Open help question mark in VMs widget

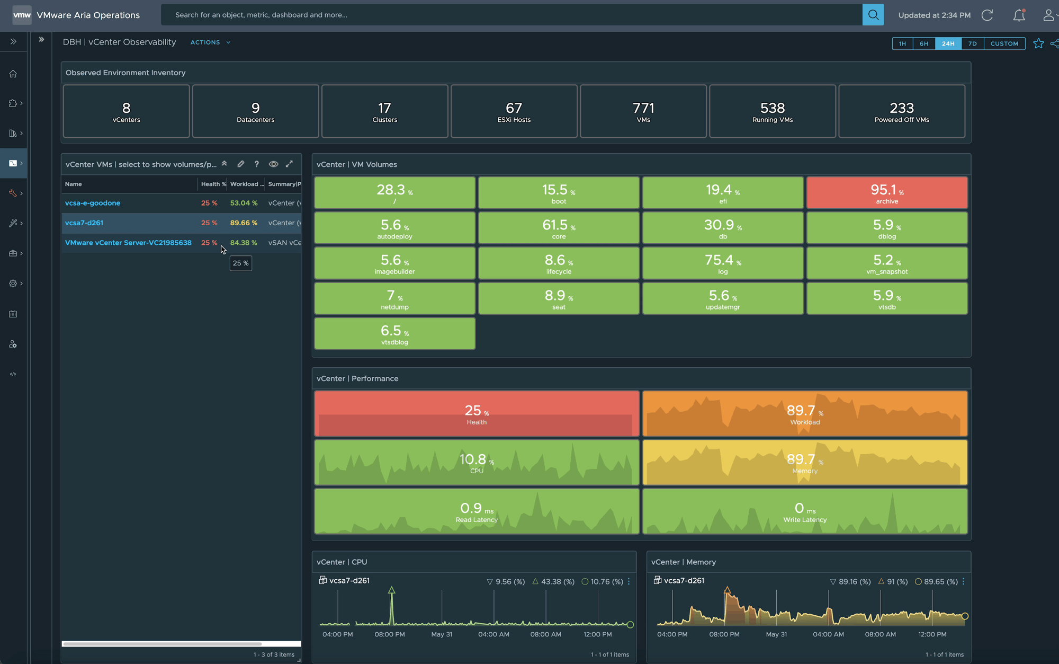point(257,164)
